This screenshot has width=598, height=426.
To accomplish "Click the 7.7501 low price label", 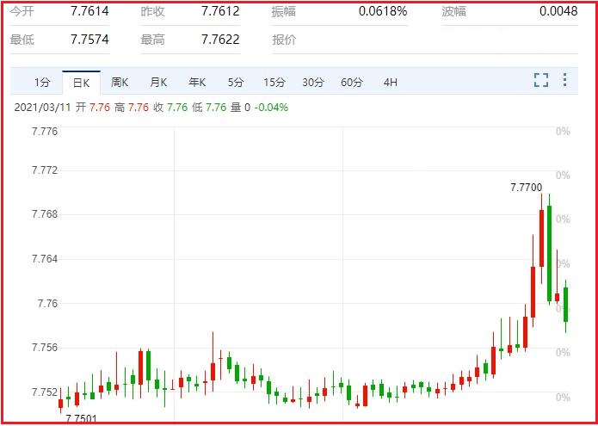I will pyautogui.click(x=81, y=419).
